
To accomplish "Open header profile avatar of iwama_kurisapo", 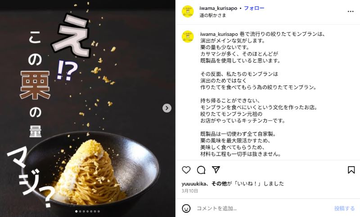I will (x=188, y=12).
